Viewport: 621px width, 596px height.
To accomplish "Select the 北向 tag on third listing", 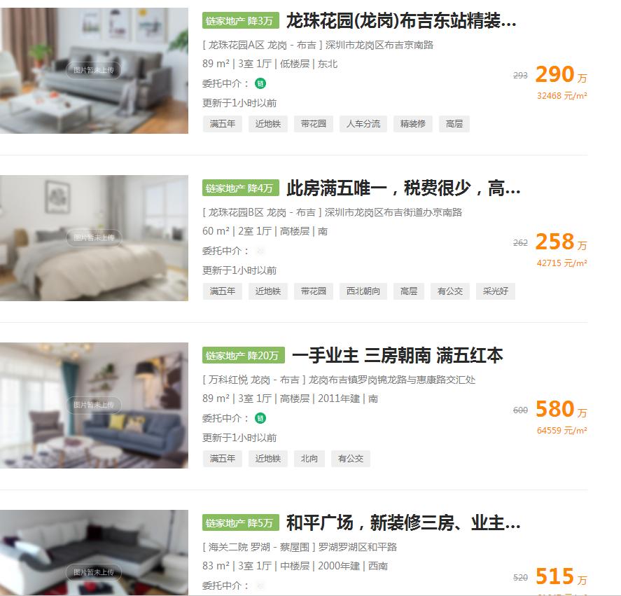I will click(x=309, y=459).
